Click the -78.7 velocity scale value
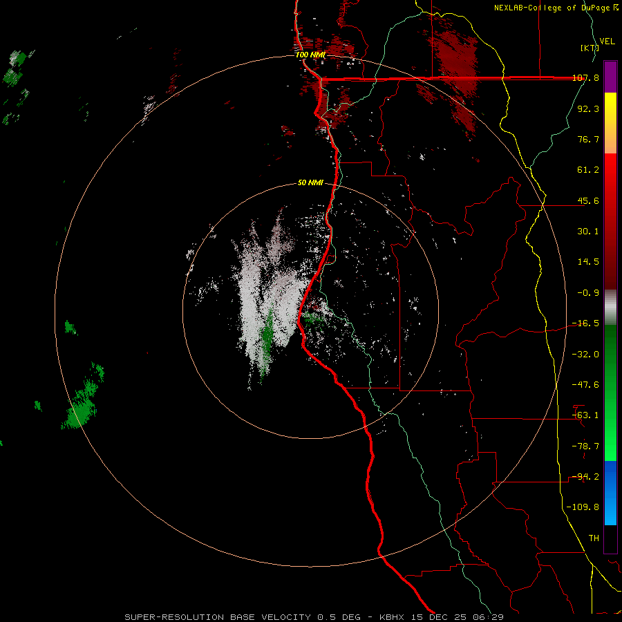The width and height of the screenshot is (622, 622). (585, 446)
